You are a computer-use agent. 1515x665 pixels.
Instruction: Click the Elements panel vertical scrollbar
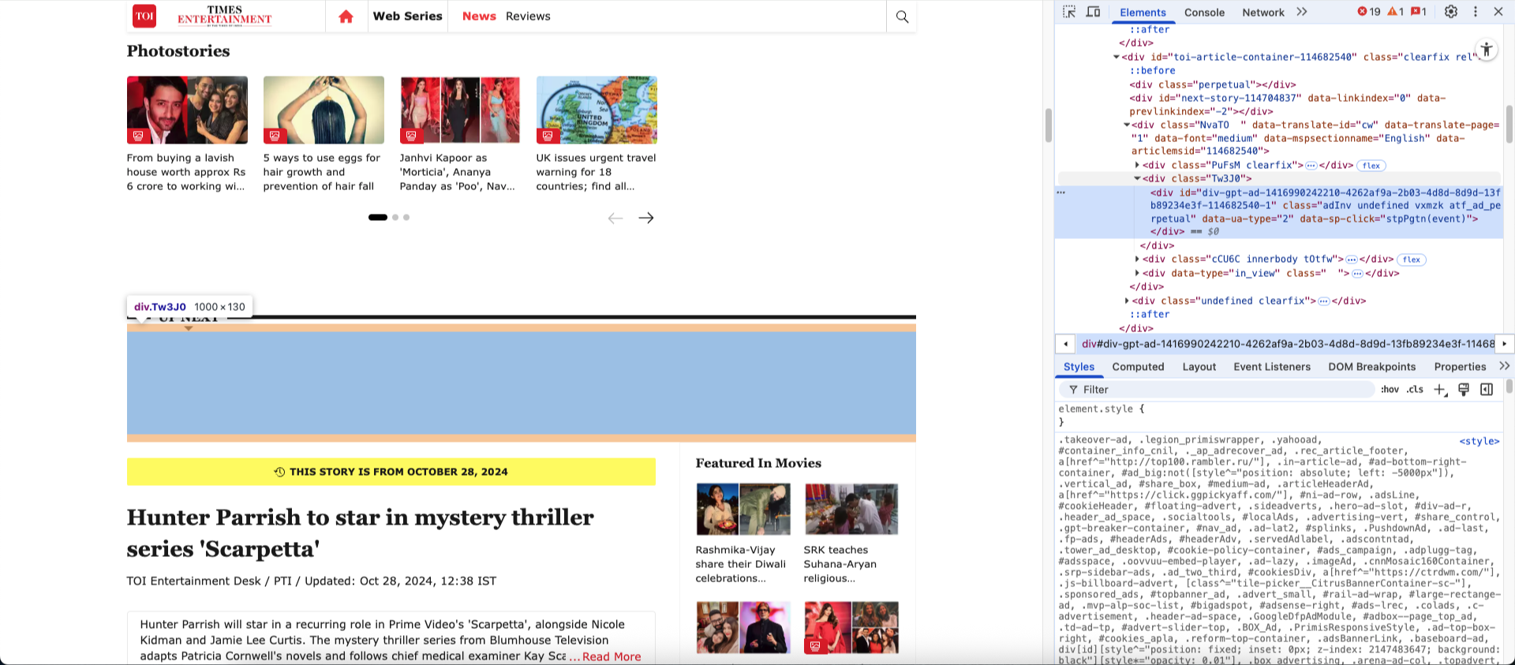tap(1509, 124)
